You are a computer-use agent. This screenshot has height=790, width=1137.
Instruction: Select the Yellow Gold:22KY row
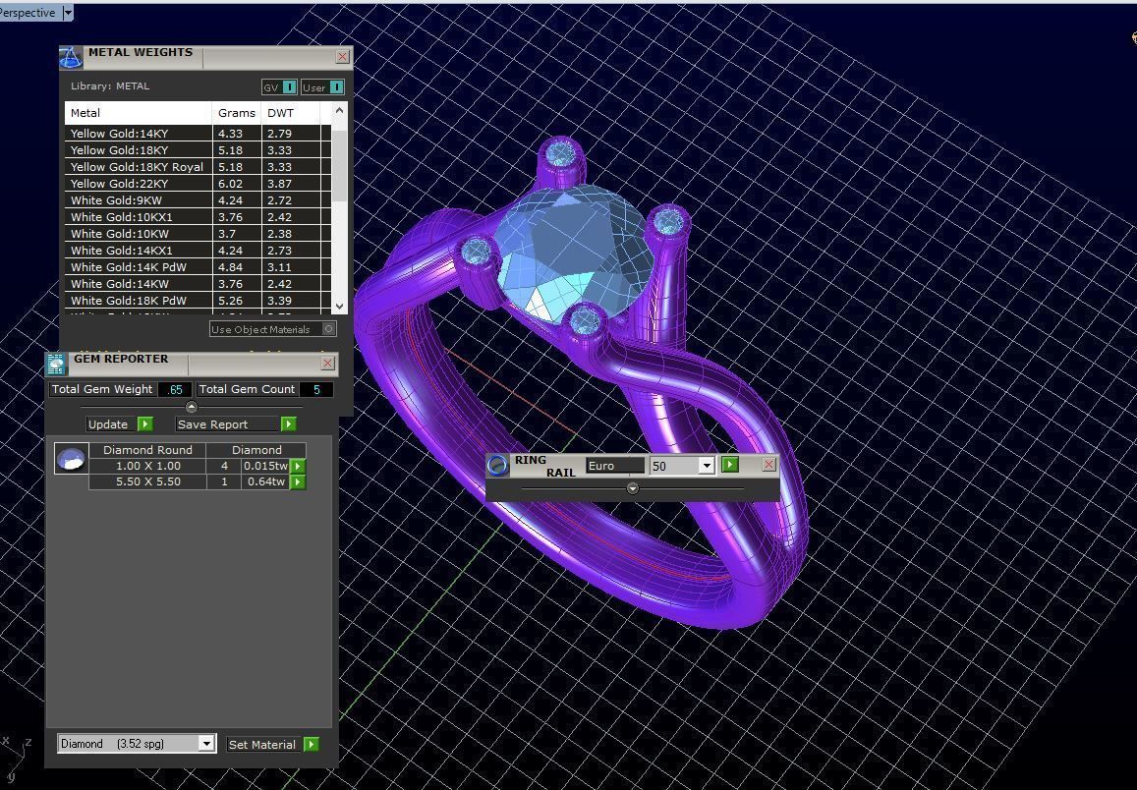[x=198, y=184]
